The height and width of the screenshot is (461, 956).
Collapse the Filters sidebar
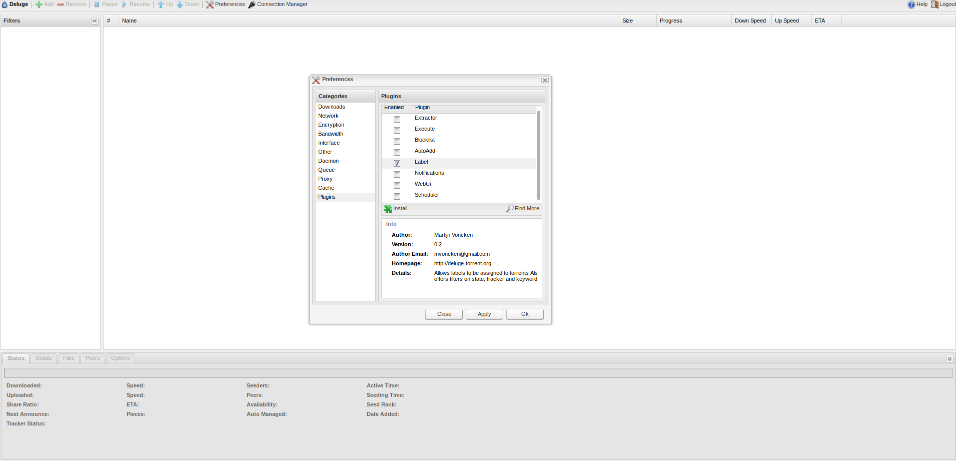coord(95,21)
